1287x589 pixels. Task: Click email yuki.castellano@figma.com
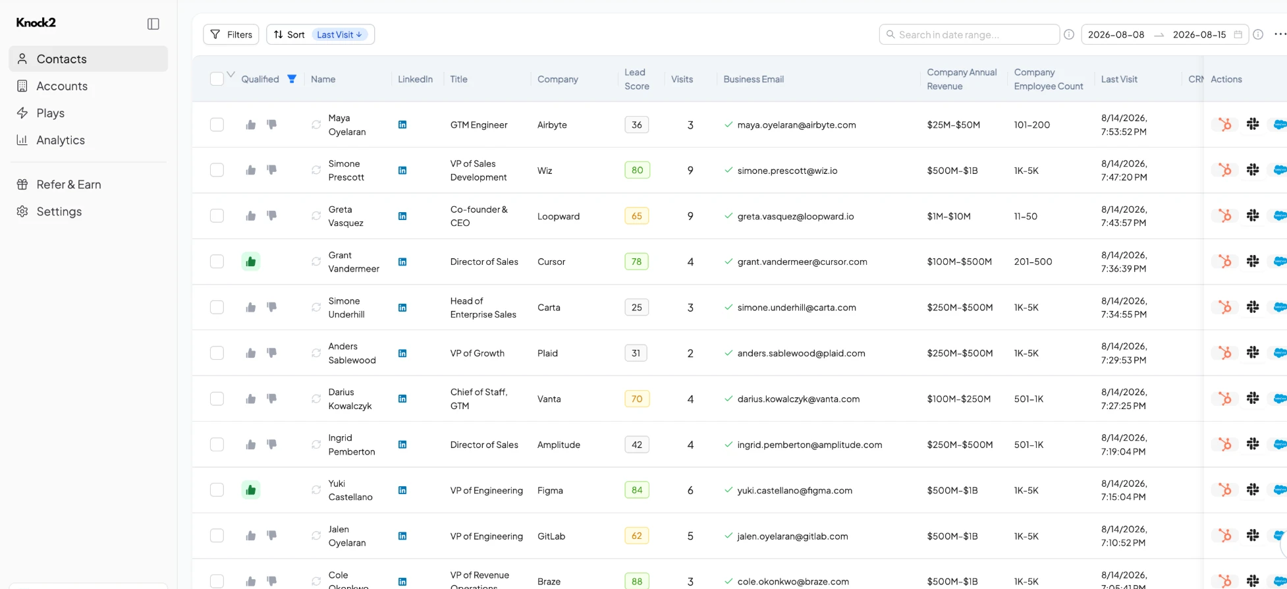794,490
